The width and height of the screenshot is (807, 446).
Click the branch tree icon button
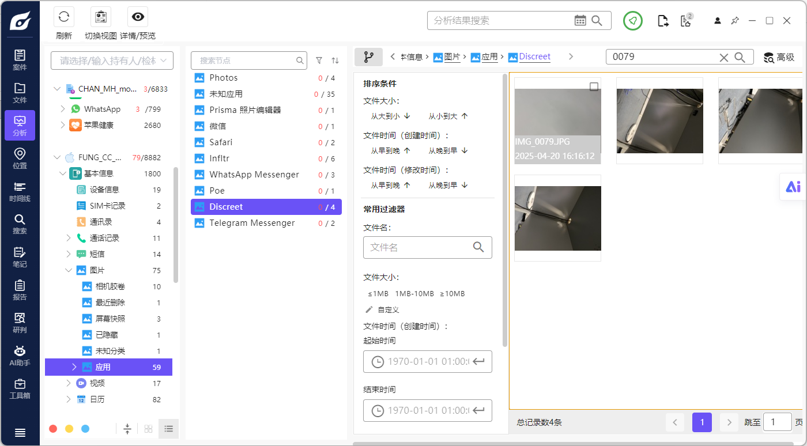368,57
